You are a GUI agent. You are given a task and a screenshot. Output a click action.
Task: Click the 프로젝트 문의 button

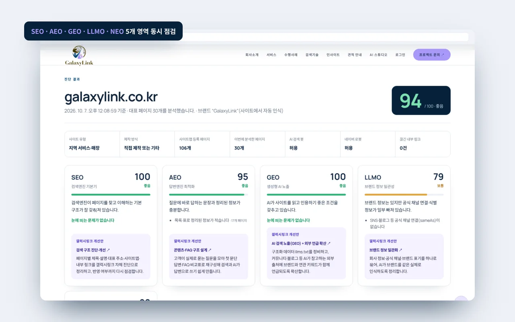432,55
